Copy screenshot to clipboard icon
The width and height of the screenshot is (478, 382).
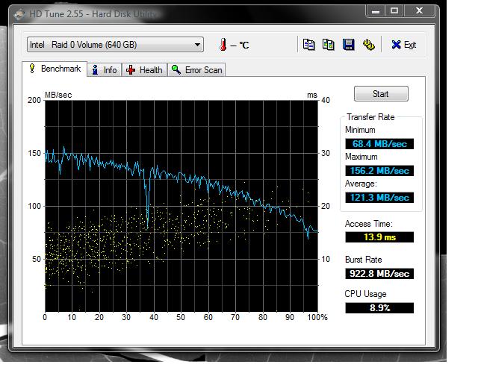(x=329, y=45)
